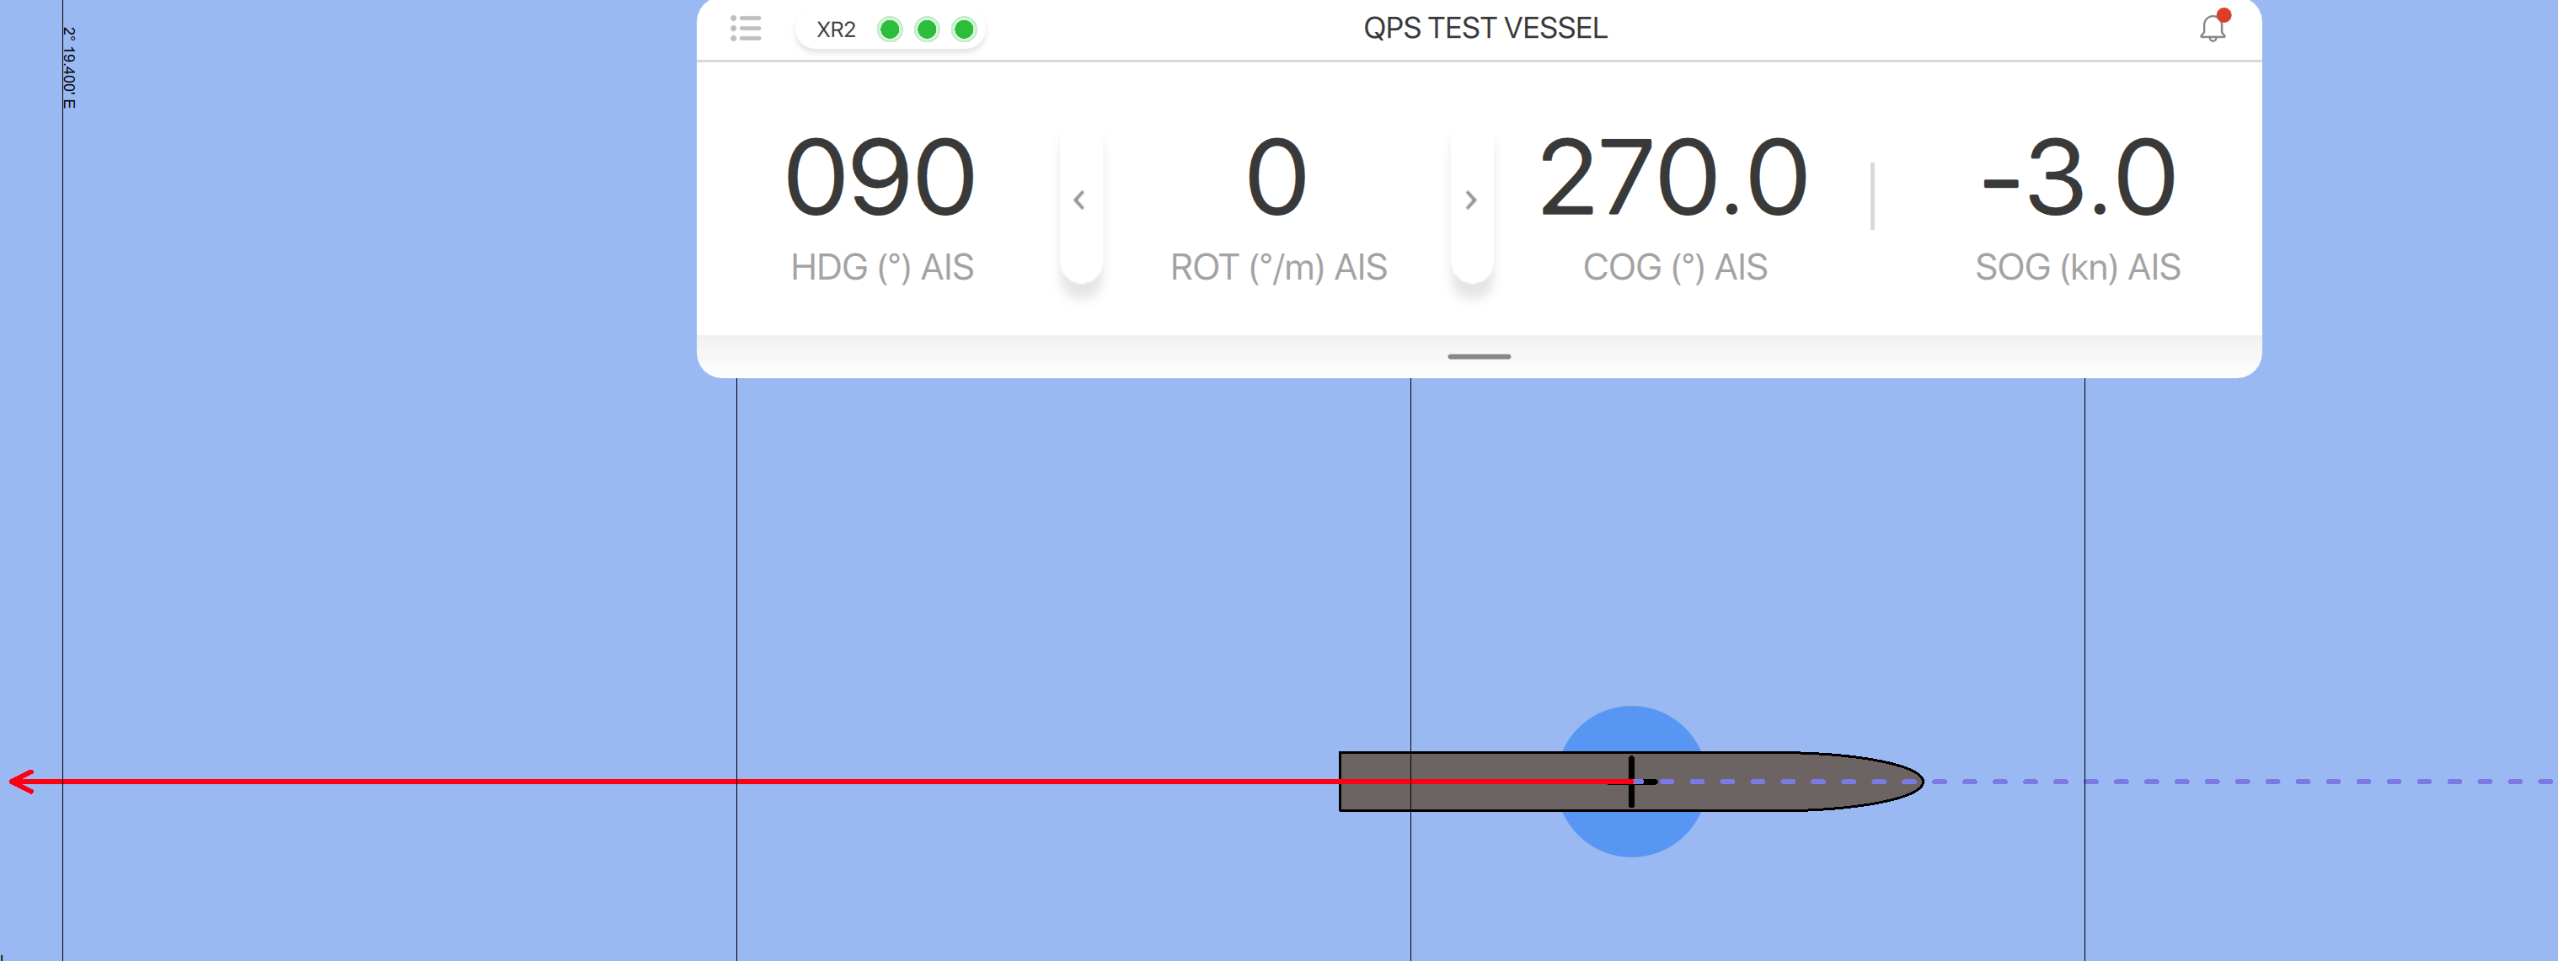Viewport: 2558px width, 961px height.
Task: Click the vessel's black reference cross marker
Action: [x=1631, y=782]
